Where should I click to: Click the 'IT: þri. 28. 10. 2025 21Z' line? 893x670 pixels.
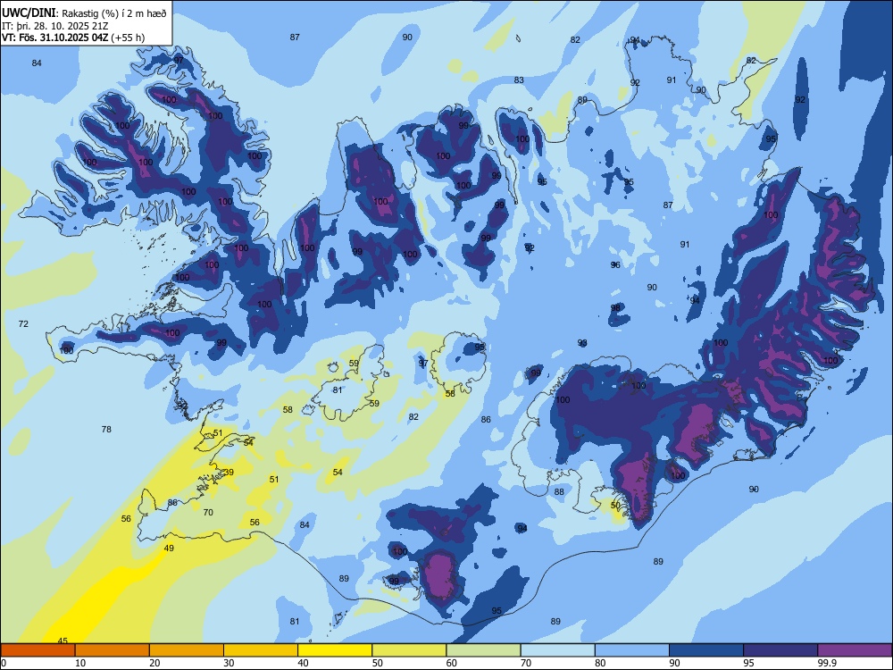(55, 26)
